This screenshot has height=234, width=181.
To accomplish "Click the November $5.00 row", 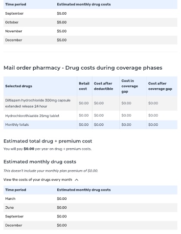I will point(90,31).
